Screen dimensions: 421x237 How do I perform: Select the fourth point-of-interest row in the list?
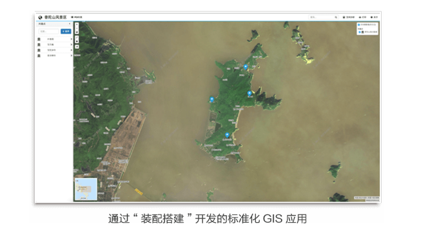pyautogui.click(x=55, y=56)
